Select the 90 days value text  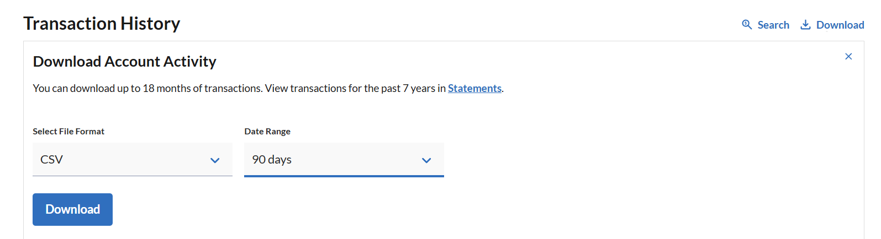tap(272, 160)
